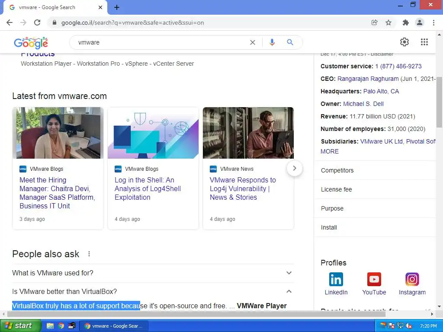Open VMware UK Ltd subsidiary link
The image size is (443, 332).
(x=382, y=141)
